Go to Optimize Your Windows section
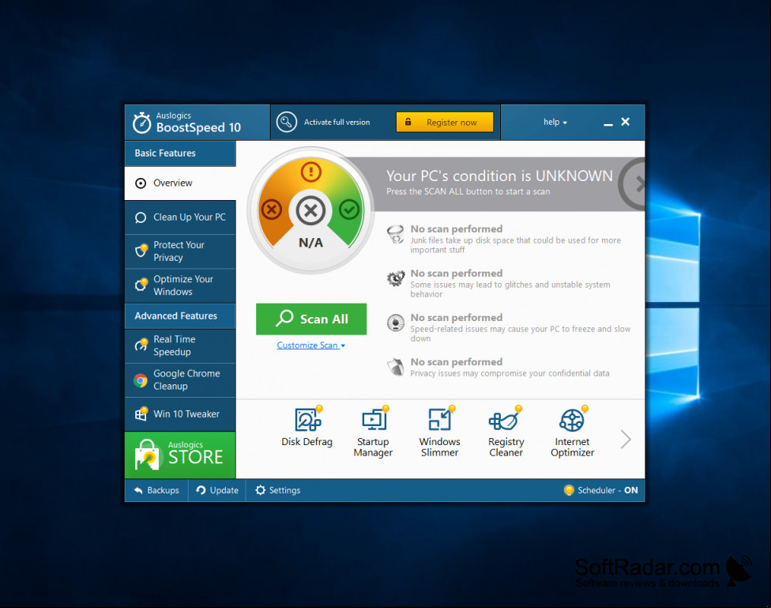The width and height of the screenshot is (771, 608). click(x=180, y=285)
